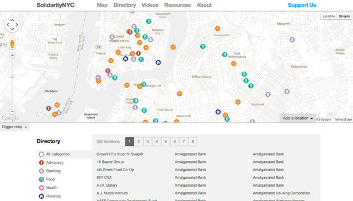Click the orange marker in Williamsburg south
This screenshot has height=201, width=353.
click(179, 94)
